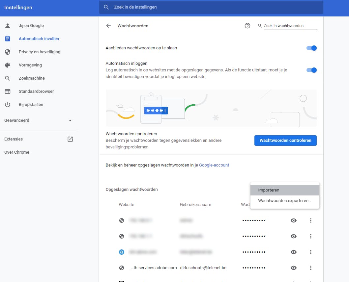Open Bij opstarten settings
This screenshot has width=349, height=282.
coord(31,104)
